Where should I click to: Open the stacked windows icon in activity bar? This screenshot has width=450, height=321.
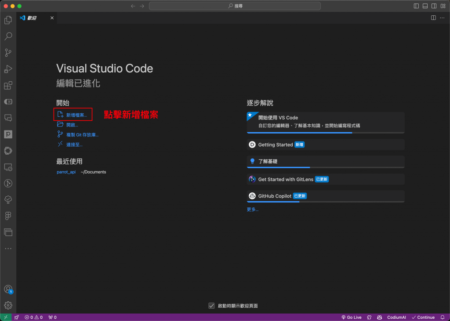click(8, 232)
